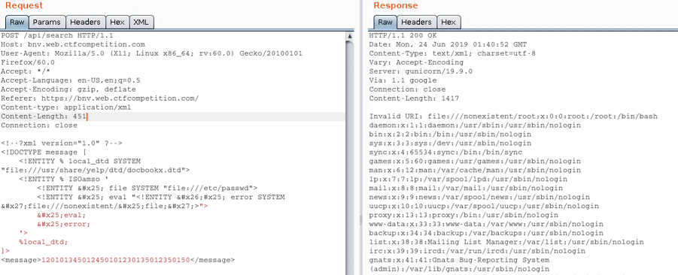
Task: Click the file:///etc/passwd entity line
Action: [x=147, y=189]
